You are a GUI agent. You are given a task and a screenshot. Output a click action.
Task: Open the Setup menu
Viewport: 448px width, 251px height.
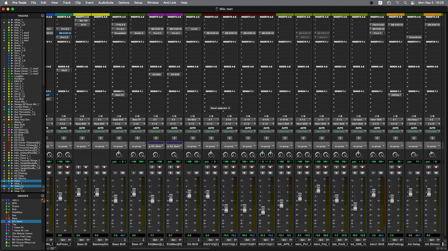click(x=138, y=3)
